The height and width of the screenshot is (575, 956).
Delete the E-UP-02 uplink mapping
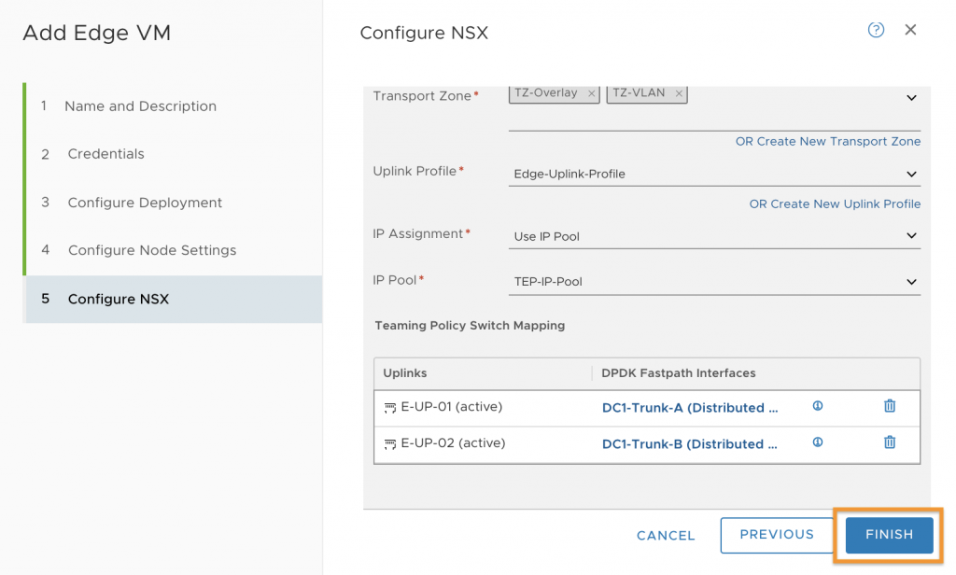pyautogui.click(x=890, y=442)
